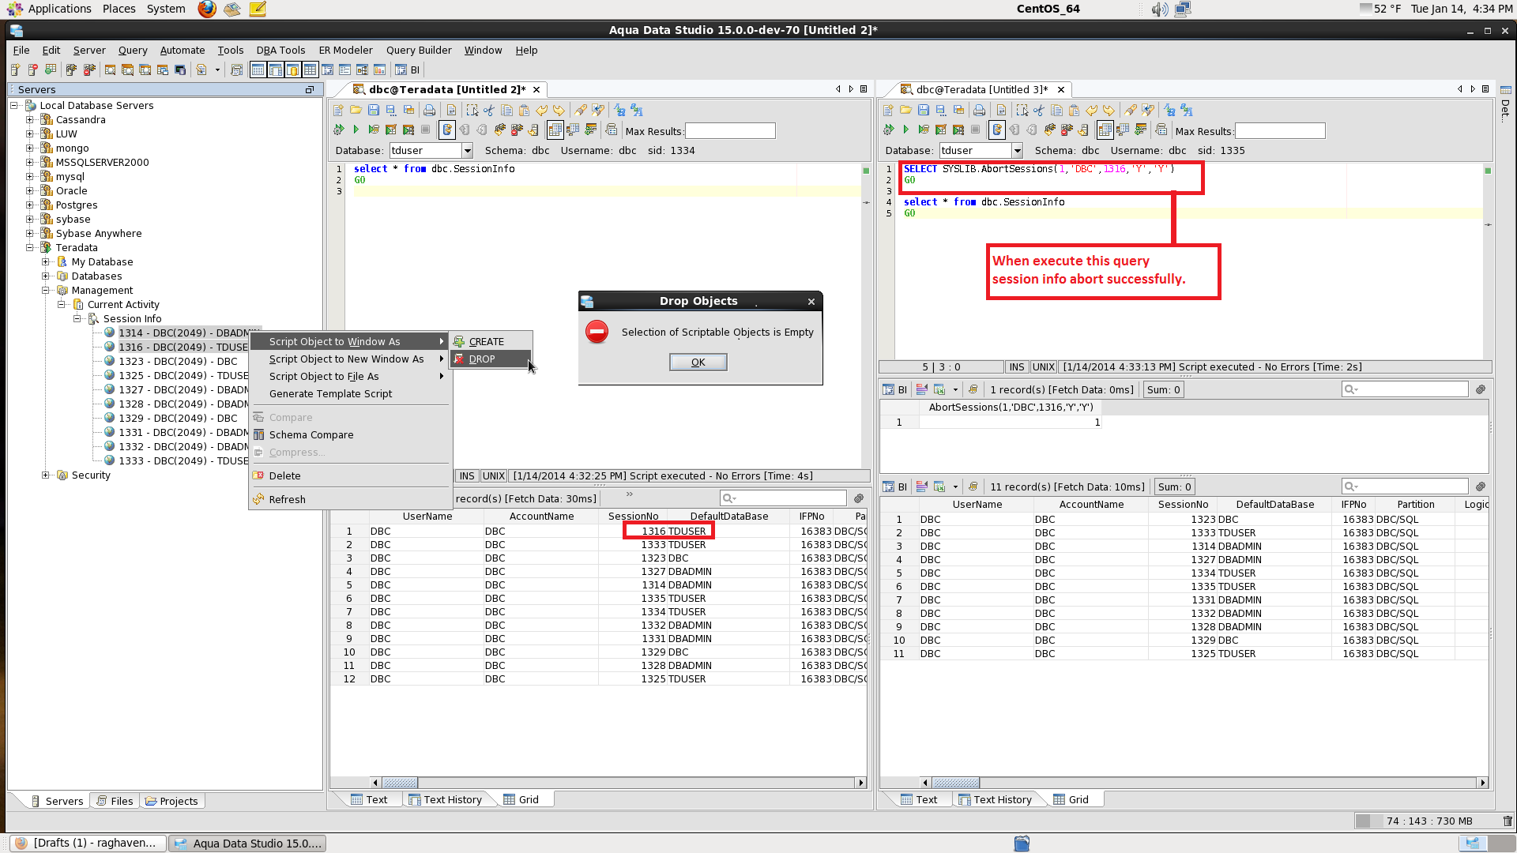
Task: Open a file in Untitled 2 editor toolbar
Action: tap(356, 111)
